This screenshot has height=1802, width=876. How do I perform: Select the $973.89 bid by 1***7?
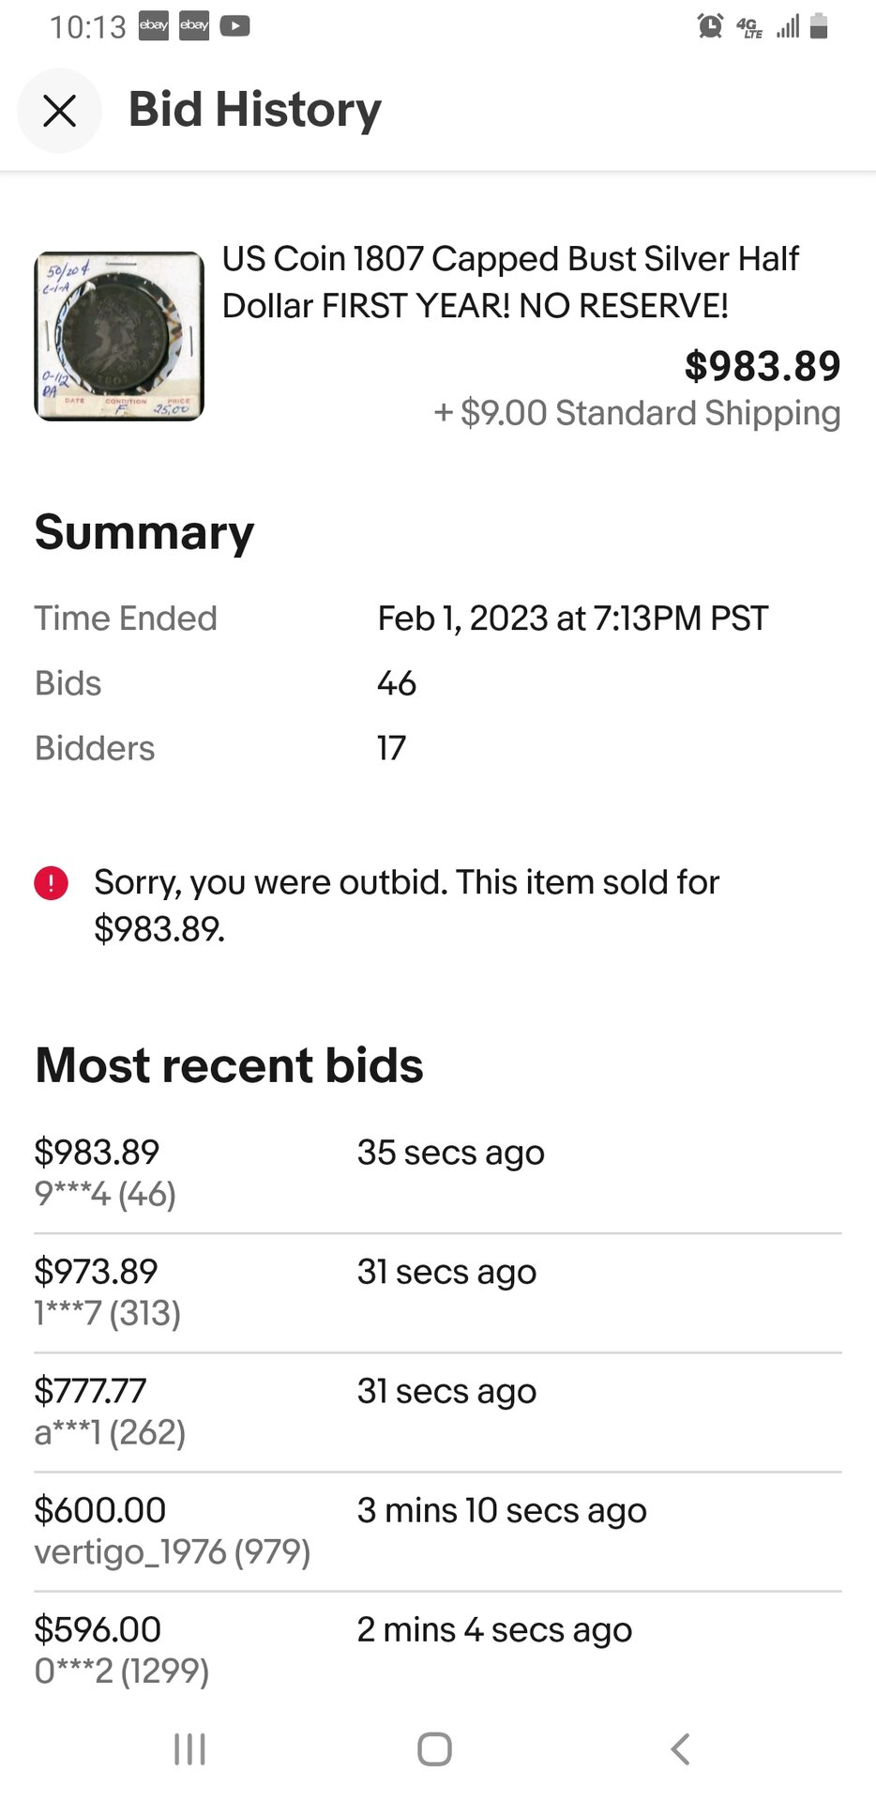(437, 1292)
